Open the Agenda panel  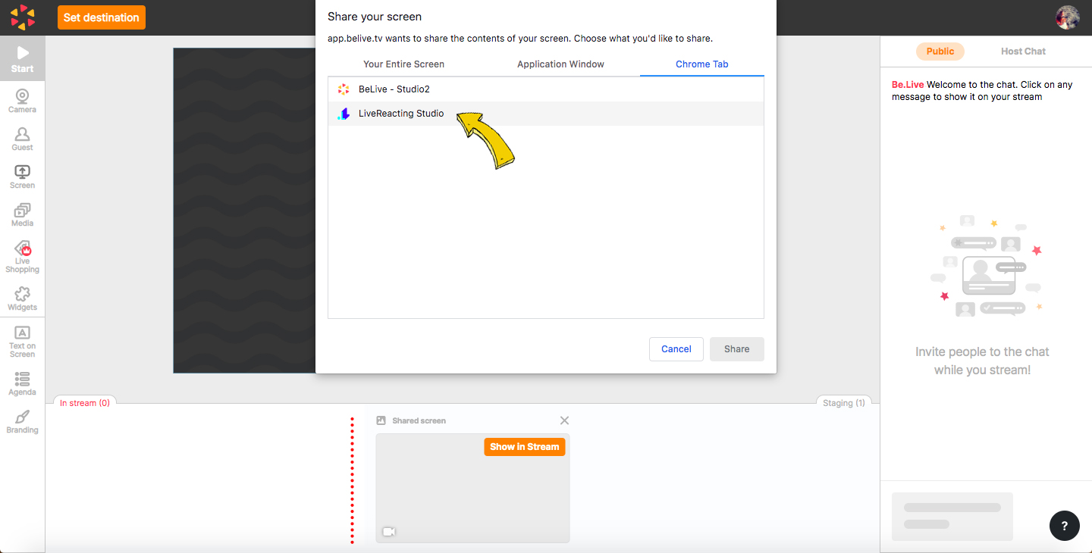click(x=22, y=383)
